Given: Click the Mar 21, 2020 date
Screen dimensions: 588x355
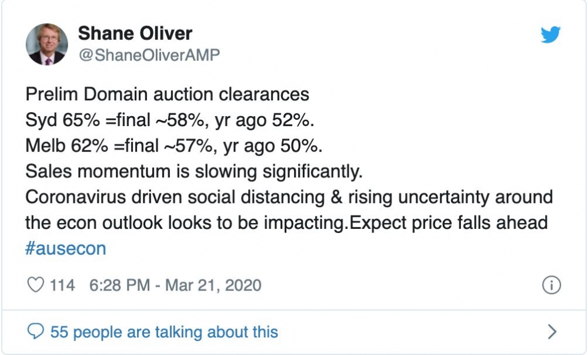Looking at the screenshot, I should (x=212, y=285).
